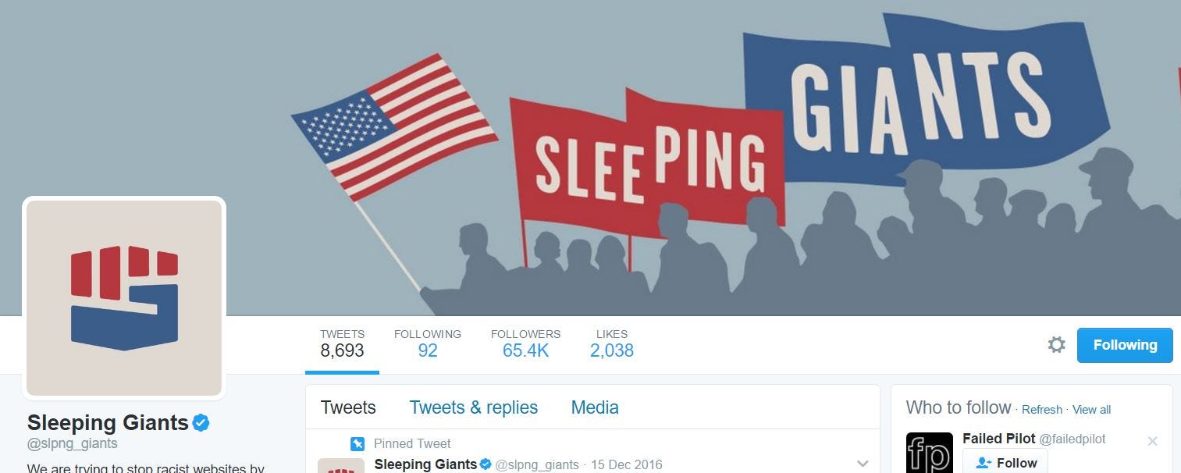Viewport: 1181px width, 473px height.
Task: Refresh the Who to follow suggestions
Action: tap(1042, 410)
